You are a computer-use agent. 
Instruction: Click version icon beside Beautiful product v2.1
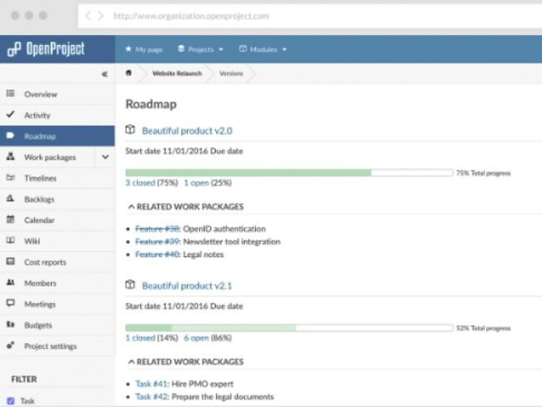point(130,284)
